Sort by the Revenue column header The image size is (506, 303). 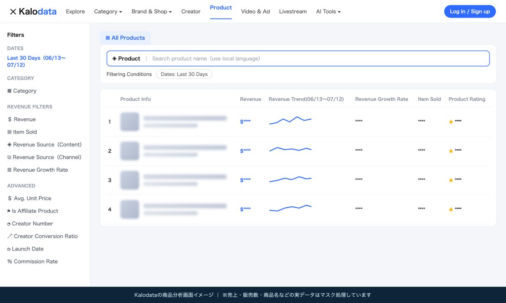pyautogui.click(x=250, y=99)
